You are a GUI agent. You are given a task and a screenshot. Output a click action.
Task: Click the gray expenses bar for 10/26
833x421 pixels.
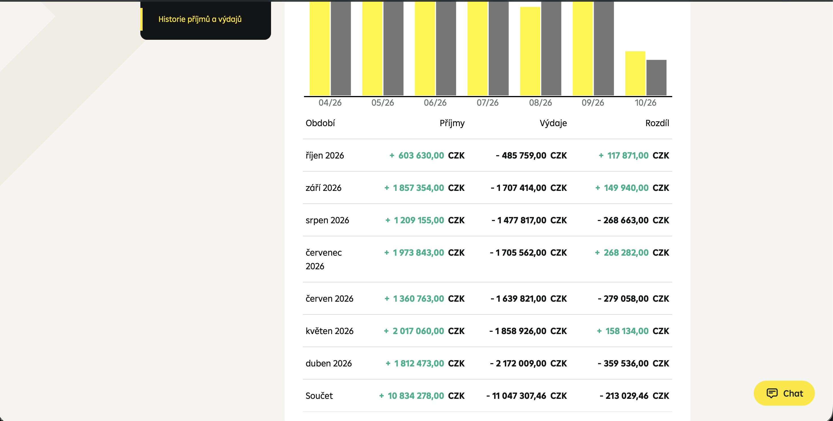[656, 78]
